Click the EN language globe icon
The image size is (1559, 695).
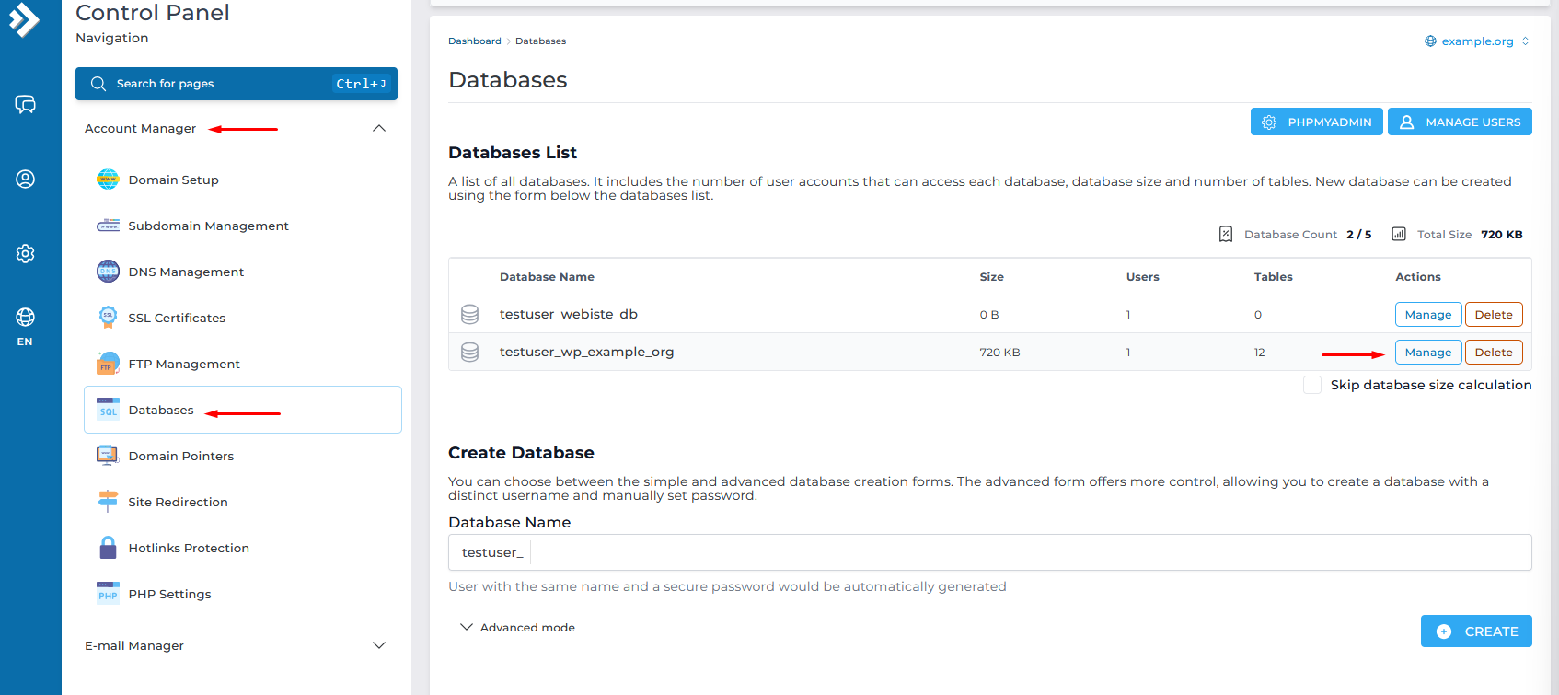pos(25,318)
